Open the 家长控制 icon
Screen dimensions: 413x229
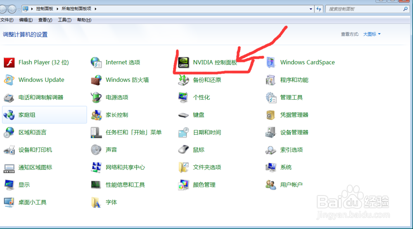pyautogui.click(x=96, y=115)
